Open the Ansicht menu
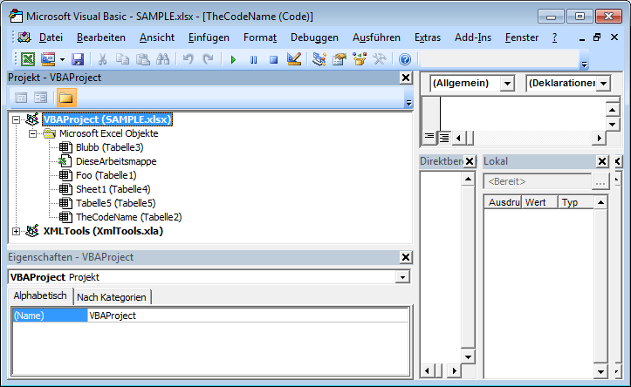The image size is (631, 387). click(157, 37)
